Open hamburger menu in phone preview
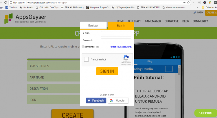217x118 pixels. point(169,69)
